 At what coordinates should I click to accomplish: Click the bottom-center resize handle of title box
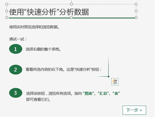(x=71, y=18)
